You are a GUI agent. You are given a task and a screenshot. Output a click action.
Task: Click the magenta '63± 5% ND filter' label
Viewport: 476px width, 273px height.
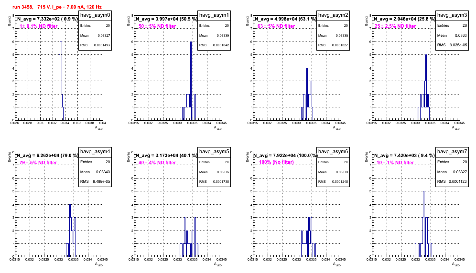(x=276, y=26)
